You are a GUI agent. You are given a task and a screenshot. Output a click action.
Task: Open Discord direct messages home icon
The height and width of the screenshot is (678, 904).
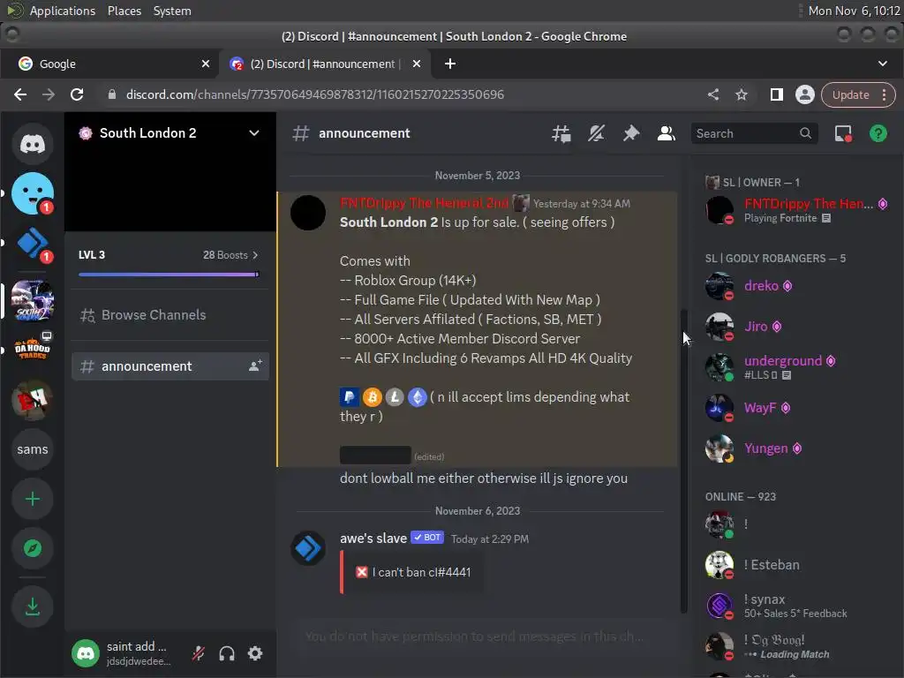tap(33, 144)
